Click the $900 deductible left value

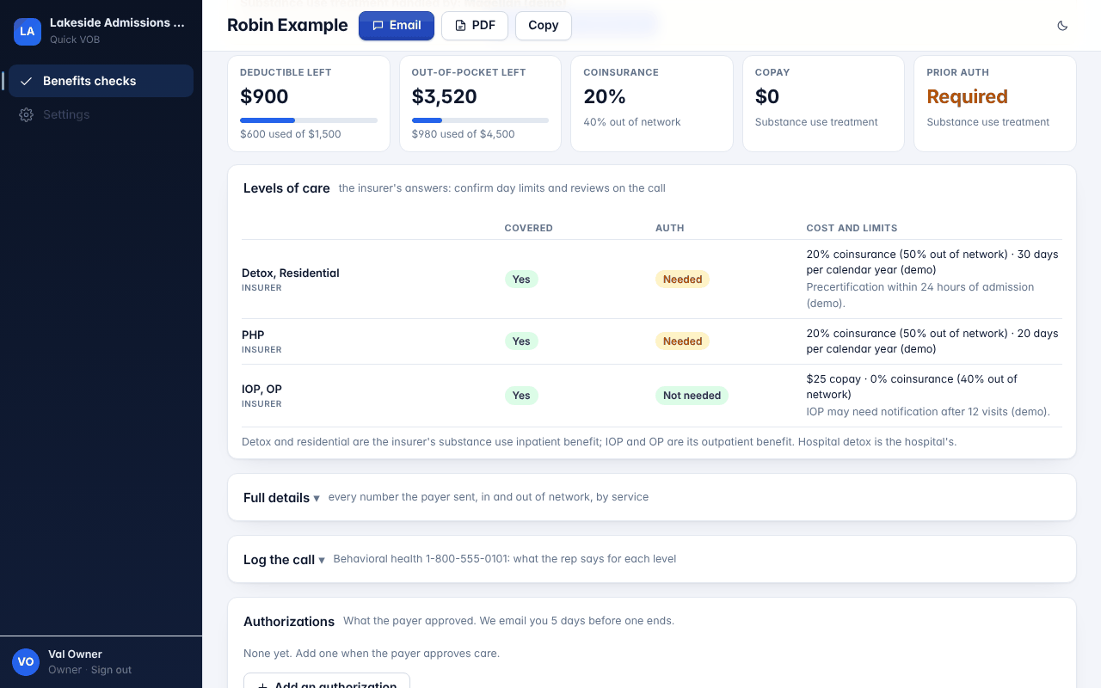(x=264, y=96)
